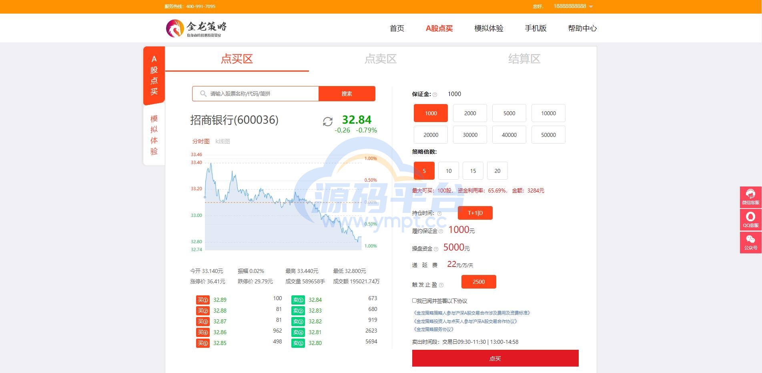The width and height of the screenshot is (762, 373).
Task: Open A股点买 navigation item
Action: [439, 28]
